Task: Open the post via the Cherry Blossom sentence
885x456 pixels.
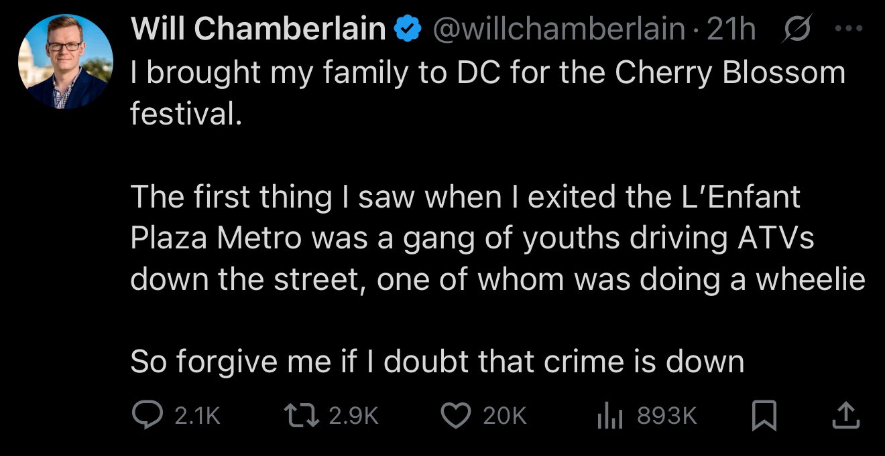Action: [488, 93]
